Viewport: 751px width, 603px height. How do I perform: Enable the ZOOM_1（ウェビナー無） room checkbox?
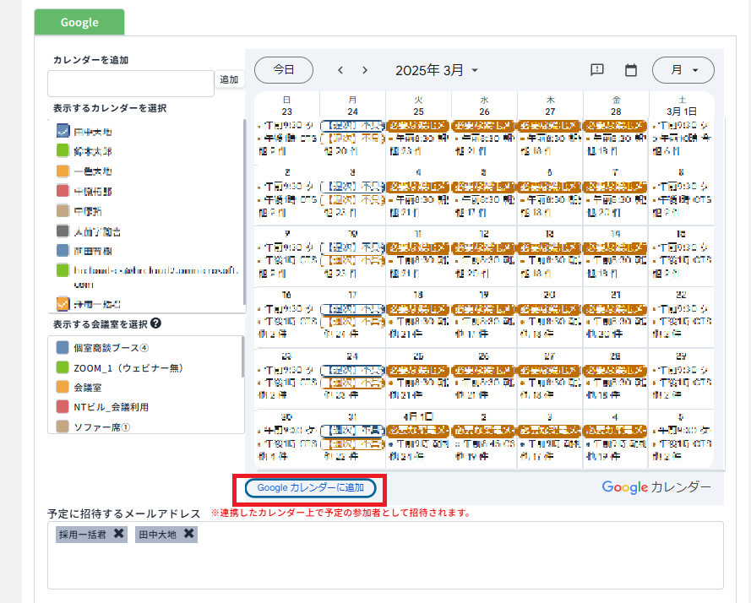[x=63, y=368]
